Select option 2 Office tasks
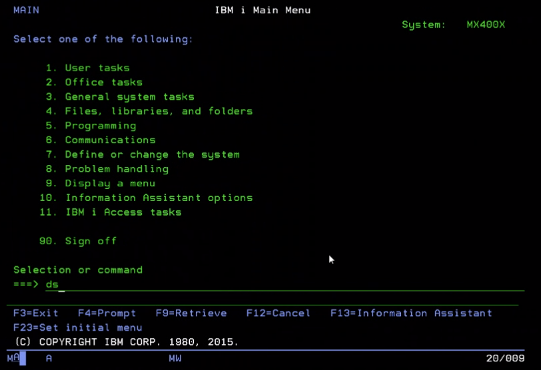541x370 pixels. 94,83
